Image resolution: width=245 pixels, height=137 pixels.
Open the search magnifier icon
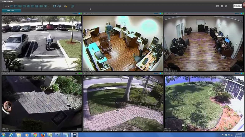click(x=226, y=6)
